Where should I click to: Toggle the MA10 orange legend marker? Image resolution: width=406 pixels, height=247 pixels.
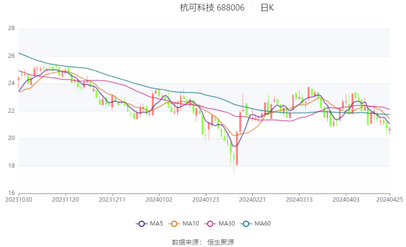click(x=174, y=224)
